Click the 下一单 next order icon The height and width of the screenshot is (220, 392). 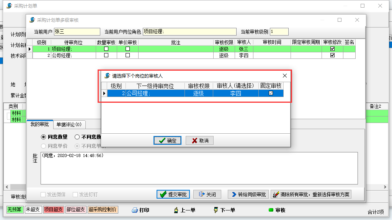pos(216,209)
